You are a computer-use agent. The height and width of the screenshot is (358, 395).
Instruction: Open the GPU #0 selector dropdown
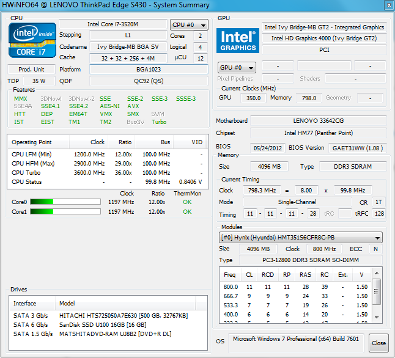pyautogui.click(x=237, y=67)
